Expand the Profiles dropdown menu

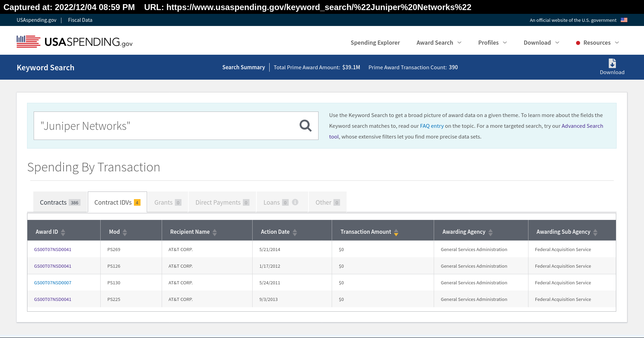492,43
